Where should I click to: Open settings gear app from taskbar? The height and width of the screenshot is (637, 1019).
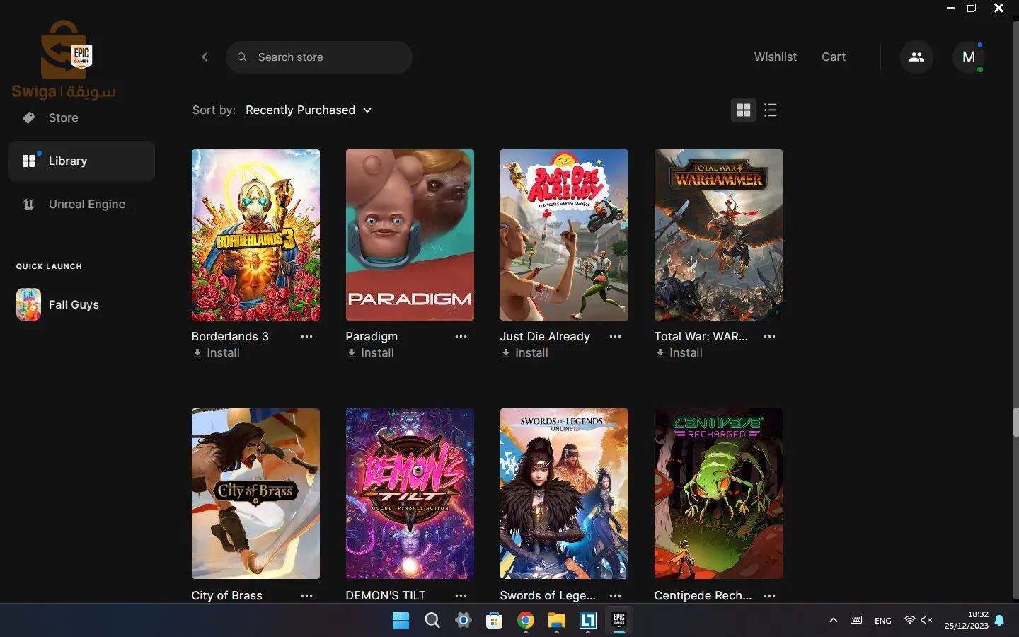click(463, 621)
